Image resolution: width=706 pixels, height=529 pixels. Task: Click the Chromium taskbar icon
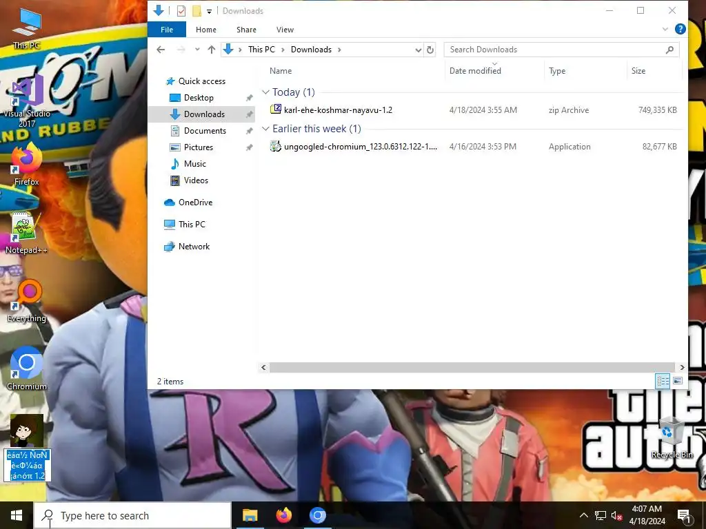tap(317, 515)
